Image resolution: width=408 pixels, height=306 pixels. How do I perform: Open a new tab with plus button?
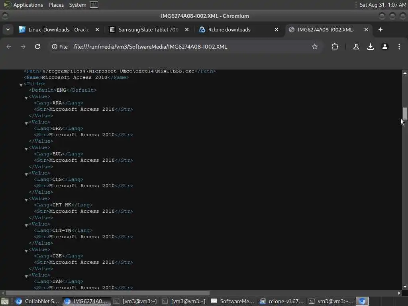click(x=381, y=29)
